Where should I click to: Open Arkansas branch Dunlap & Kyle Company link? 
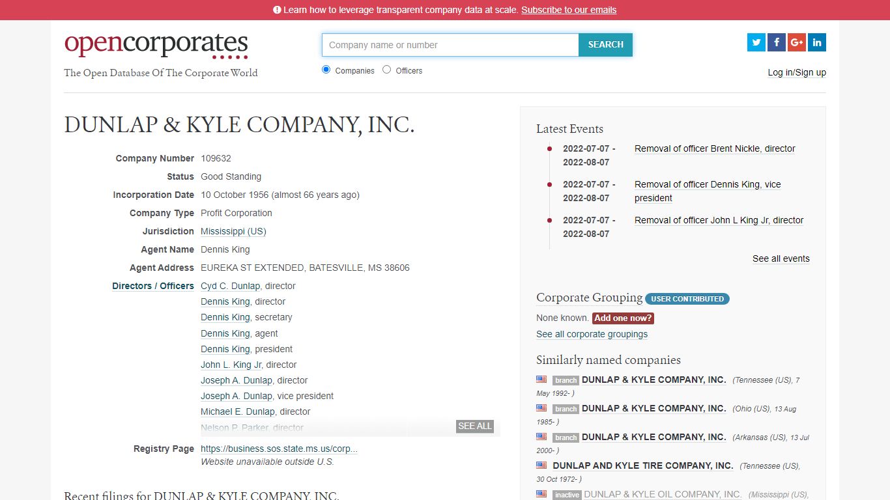tap(653, 437)
